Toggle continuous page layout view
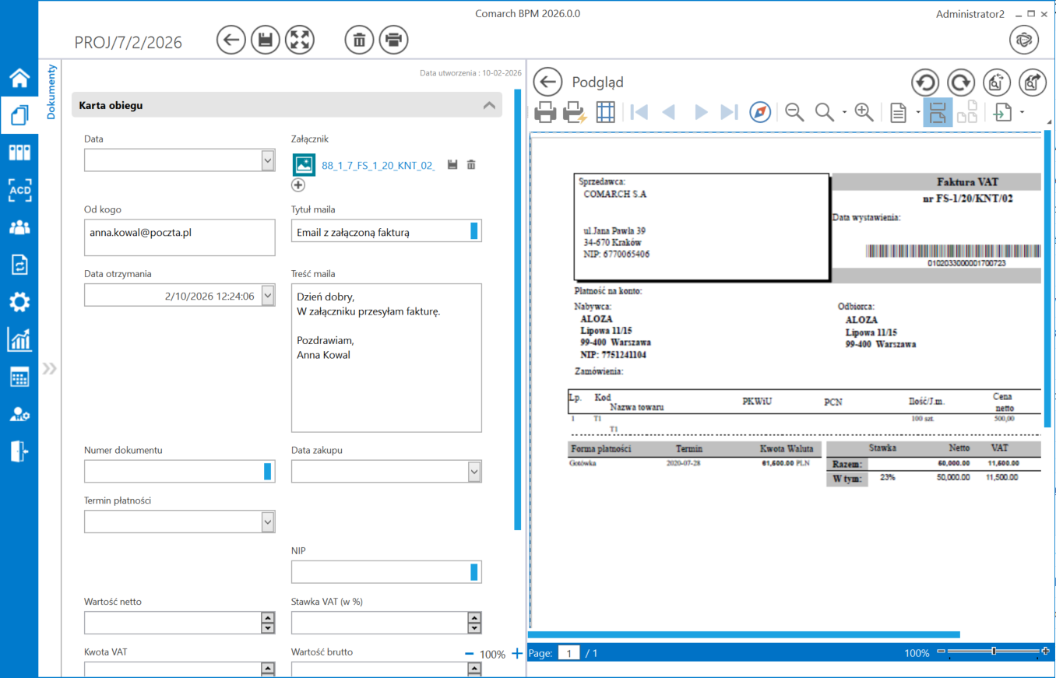The width and height of the screenshot is (1056, 678). (938, 113)
